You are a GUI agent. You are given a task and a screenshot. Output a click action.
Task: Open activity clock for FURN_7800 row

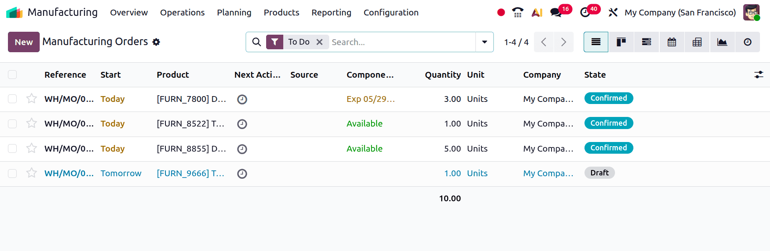(242, 99)
